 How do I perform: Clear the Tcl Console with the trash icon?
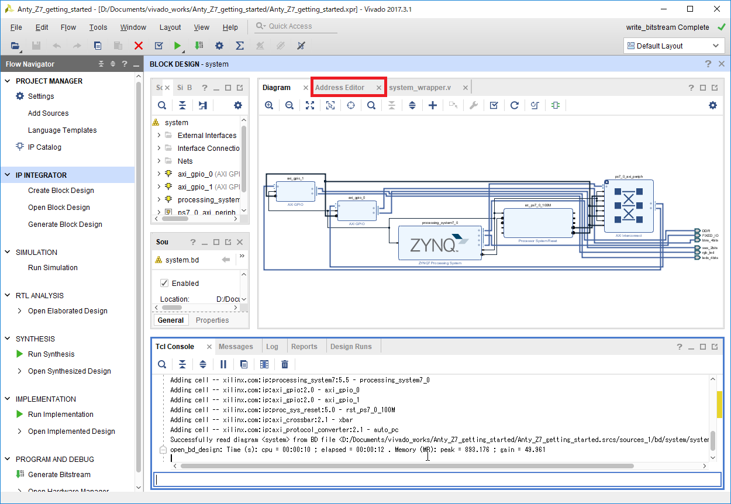click(x=285, y=364)
